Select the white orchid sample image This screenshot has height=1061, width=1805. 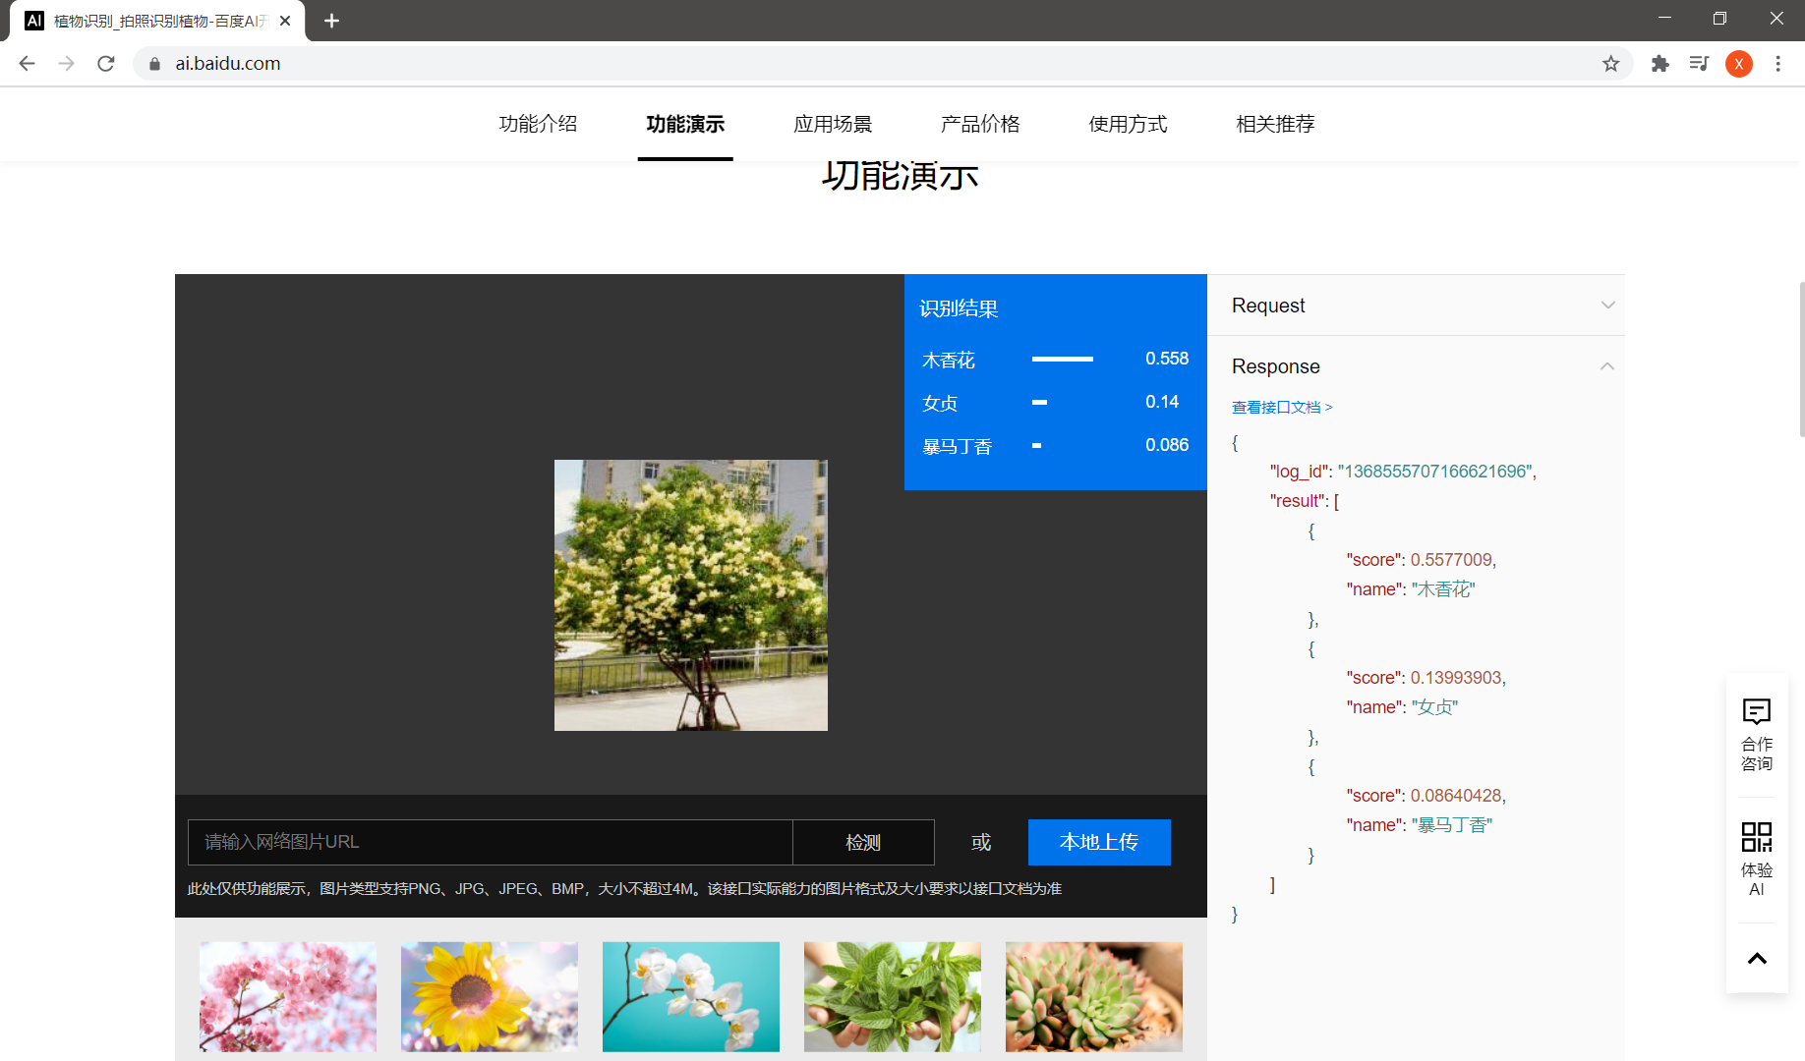point(691,997)
